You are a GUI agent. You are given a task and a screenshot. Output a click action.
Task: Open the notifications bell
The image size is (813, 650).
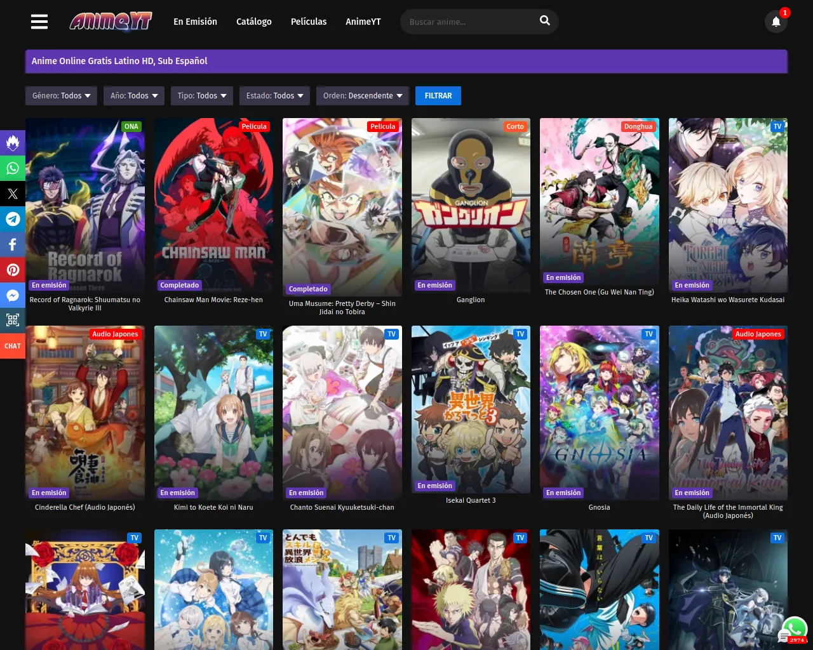[776, 22]
